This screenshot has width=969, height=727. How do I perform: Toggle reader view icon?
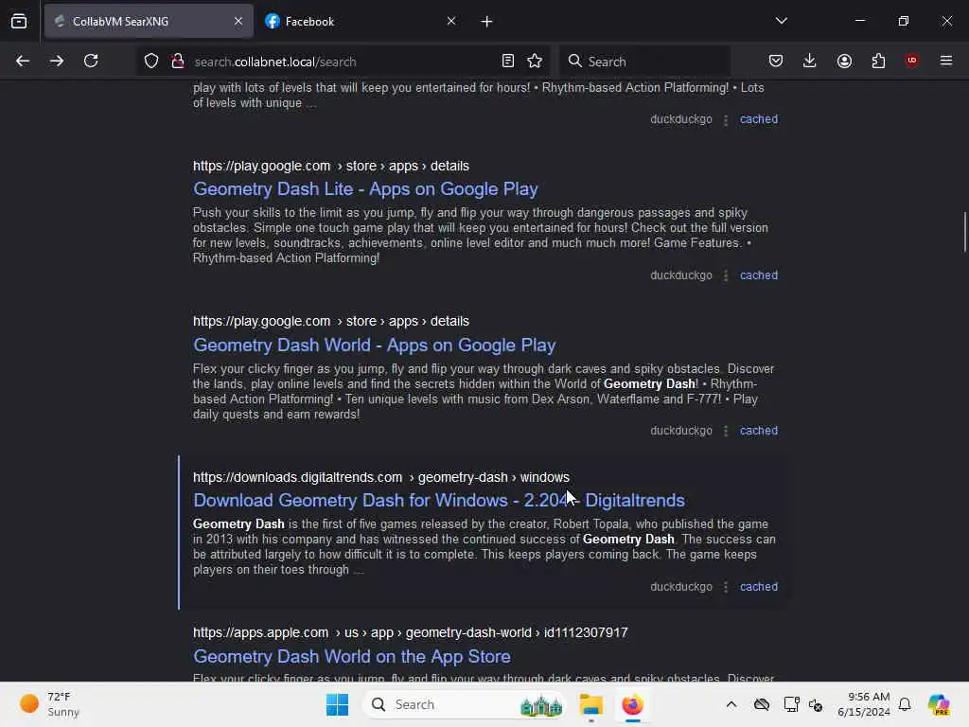[x=508, y=62]
